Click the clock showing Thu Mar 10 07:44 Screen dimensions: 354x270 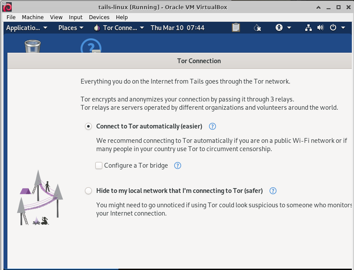[x=178, y=28]
